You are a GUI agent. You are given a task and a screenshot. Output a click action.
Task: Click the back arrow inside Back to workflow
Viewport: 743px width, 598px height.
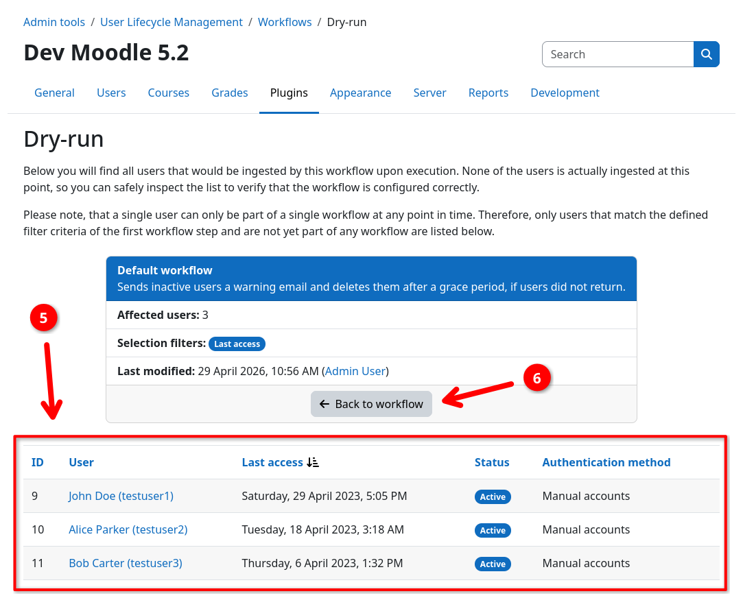pyautogui.click(x=324, y=404)
